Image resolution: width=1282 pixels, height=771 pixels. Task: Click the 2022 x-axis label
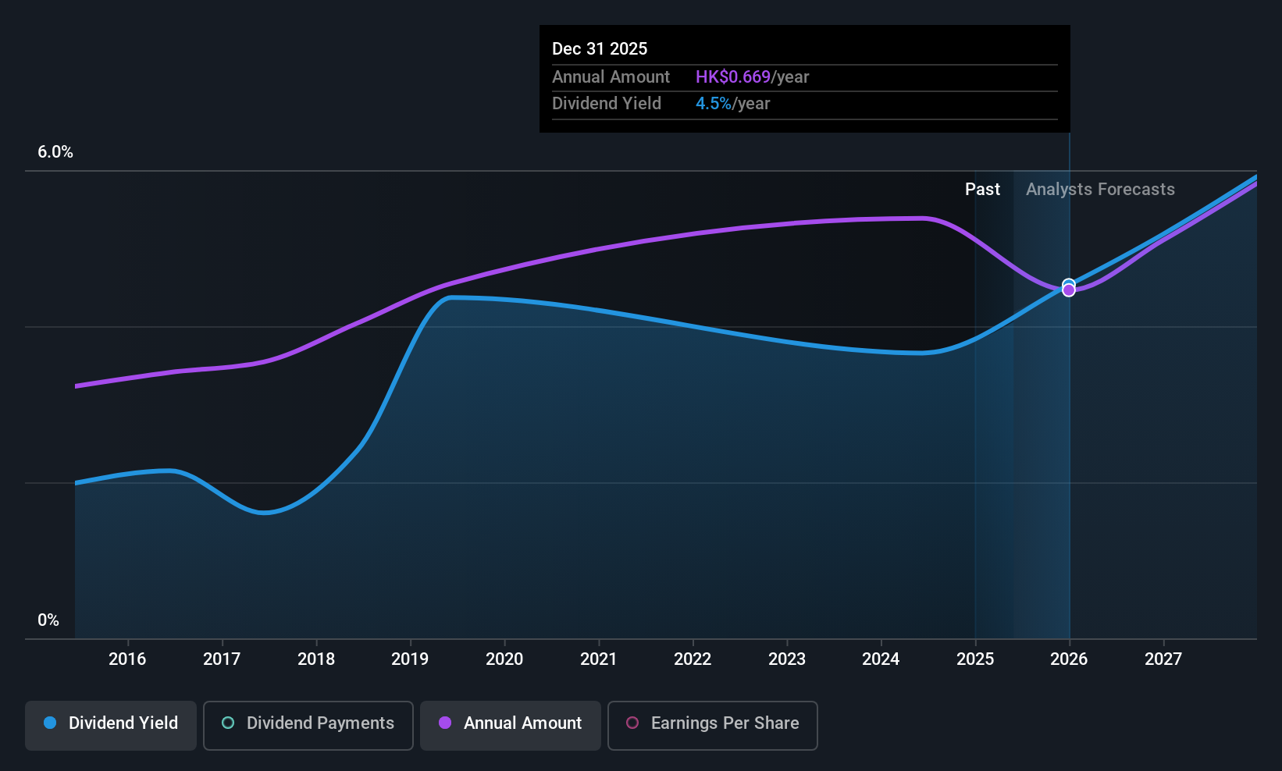coord(693,659)
